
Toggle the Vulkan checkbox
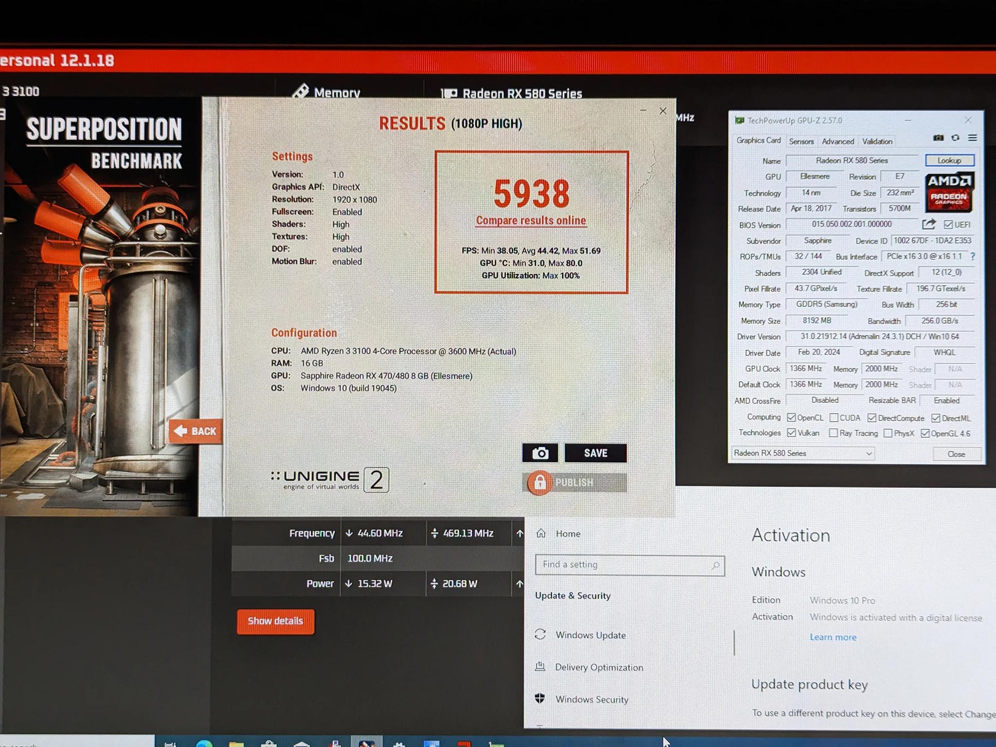coord(791,433)
